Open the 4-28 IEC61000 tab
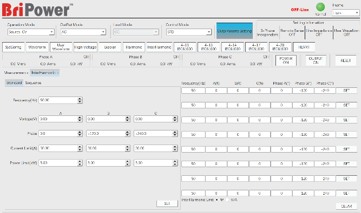Screen dimensions: 361x213 (280, 47)
